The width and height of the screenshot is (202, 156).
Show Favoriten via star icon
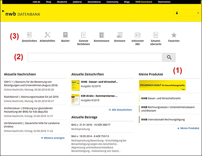click(173, 35)
